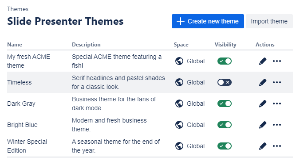The image size is (300, 165).
Task: Disable visibility of My fresh ACME theme
Action: point(225,61)
